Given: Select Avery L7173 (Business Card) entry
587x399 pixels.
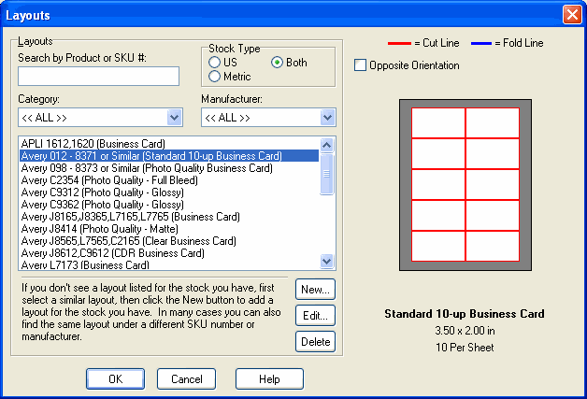Looking at the screenshot, I should click(x=169, y=265).
